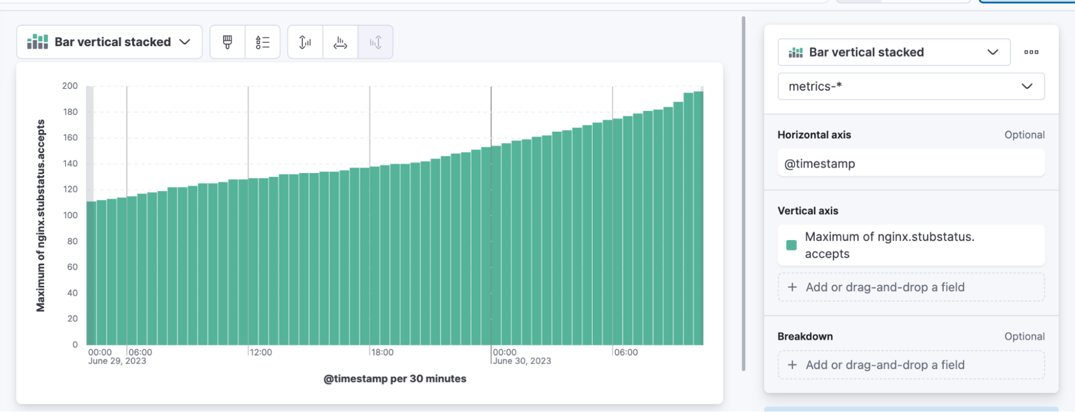The height and width of the screenshot is (412, 1075).
Task: Click the green series color swatch
Action: (791, 245)
